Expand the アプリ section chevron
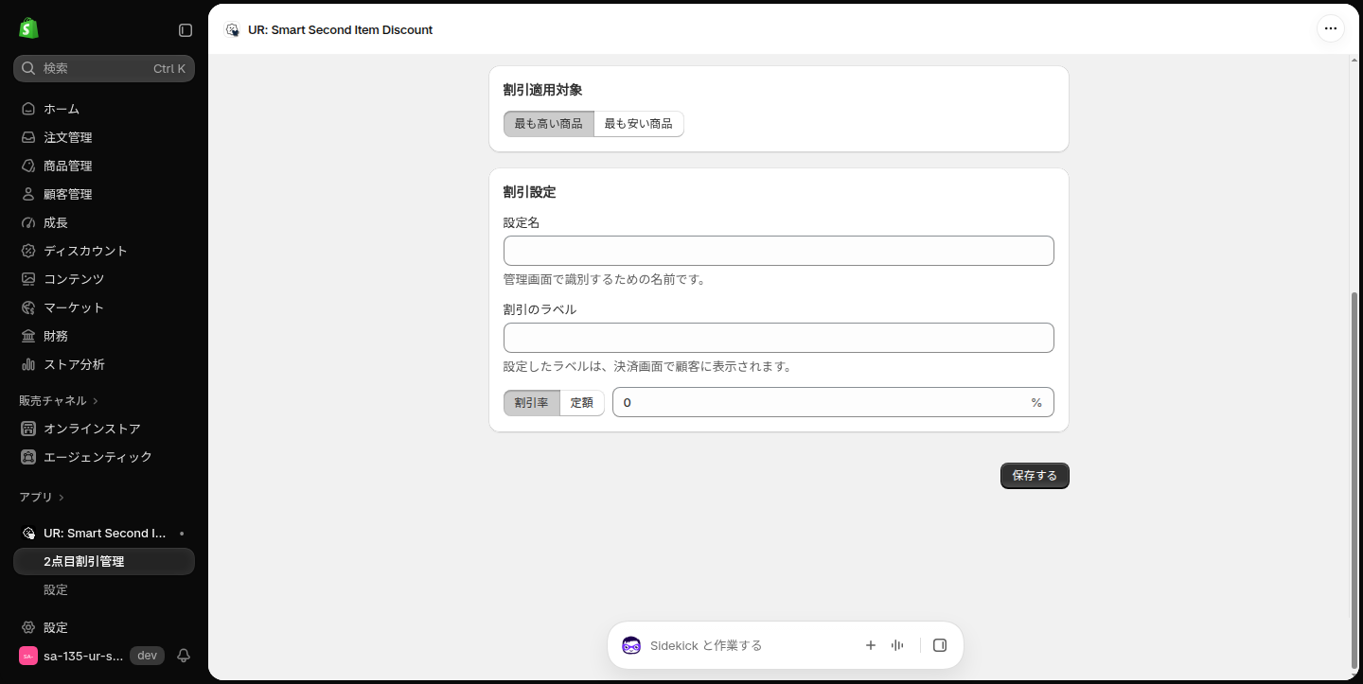Screen dimensions: 1363x684 (x=62, y=498)
